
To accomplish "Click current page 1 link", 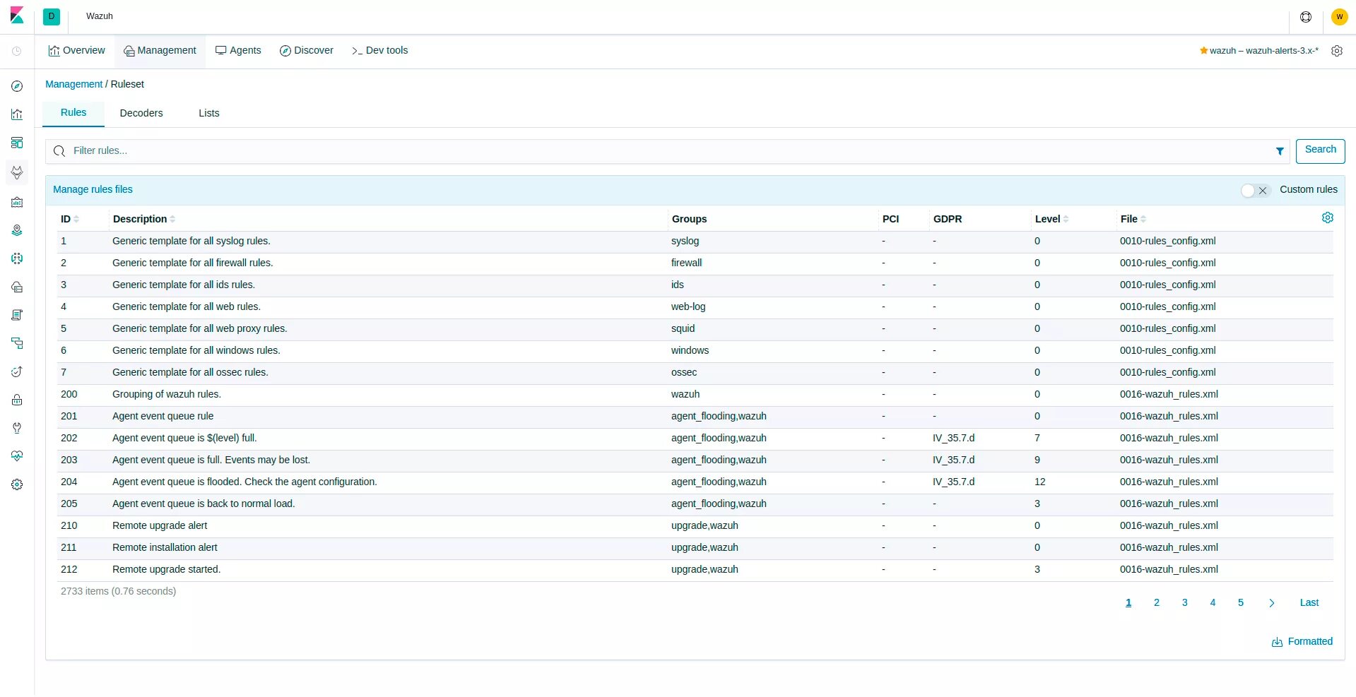I will (x=1128, y=603).
